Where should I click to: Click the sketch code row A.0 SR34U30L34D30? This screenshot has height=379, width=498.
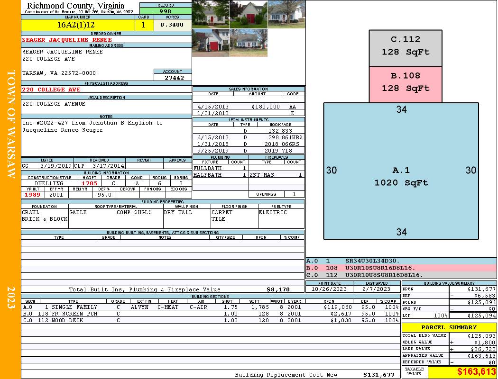(401, 261)
